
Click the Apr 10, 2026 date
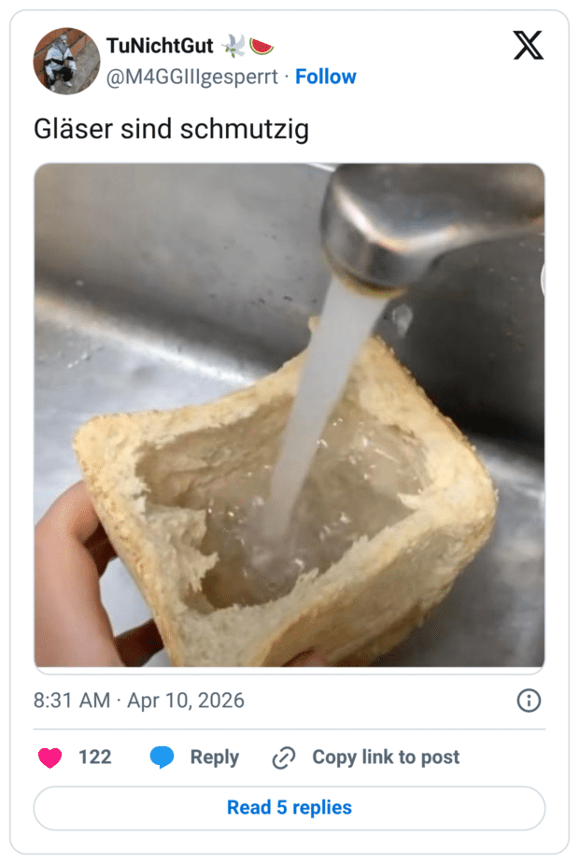coord(186,701)
